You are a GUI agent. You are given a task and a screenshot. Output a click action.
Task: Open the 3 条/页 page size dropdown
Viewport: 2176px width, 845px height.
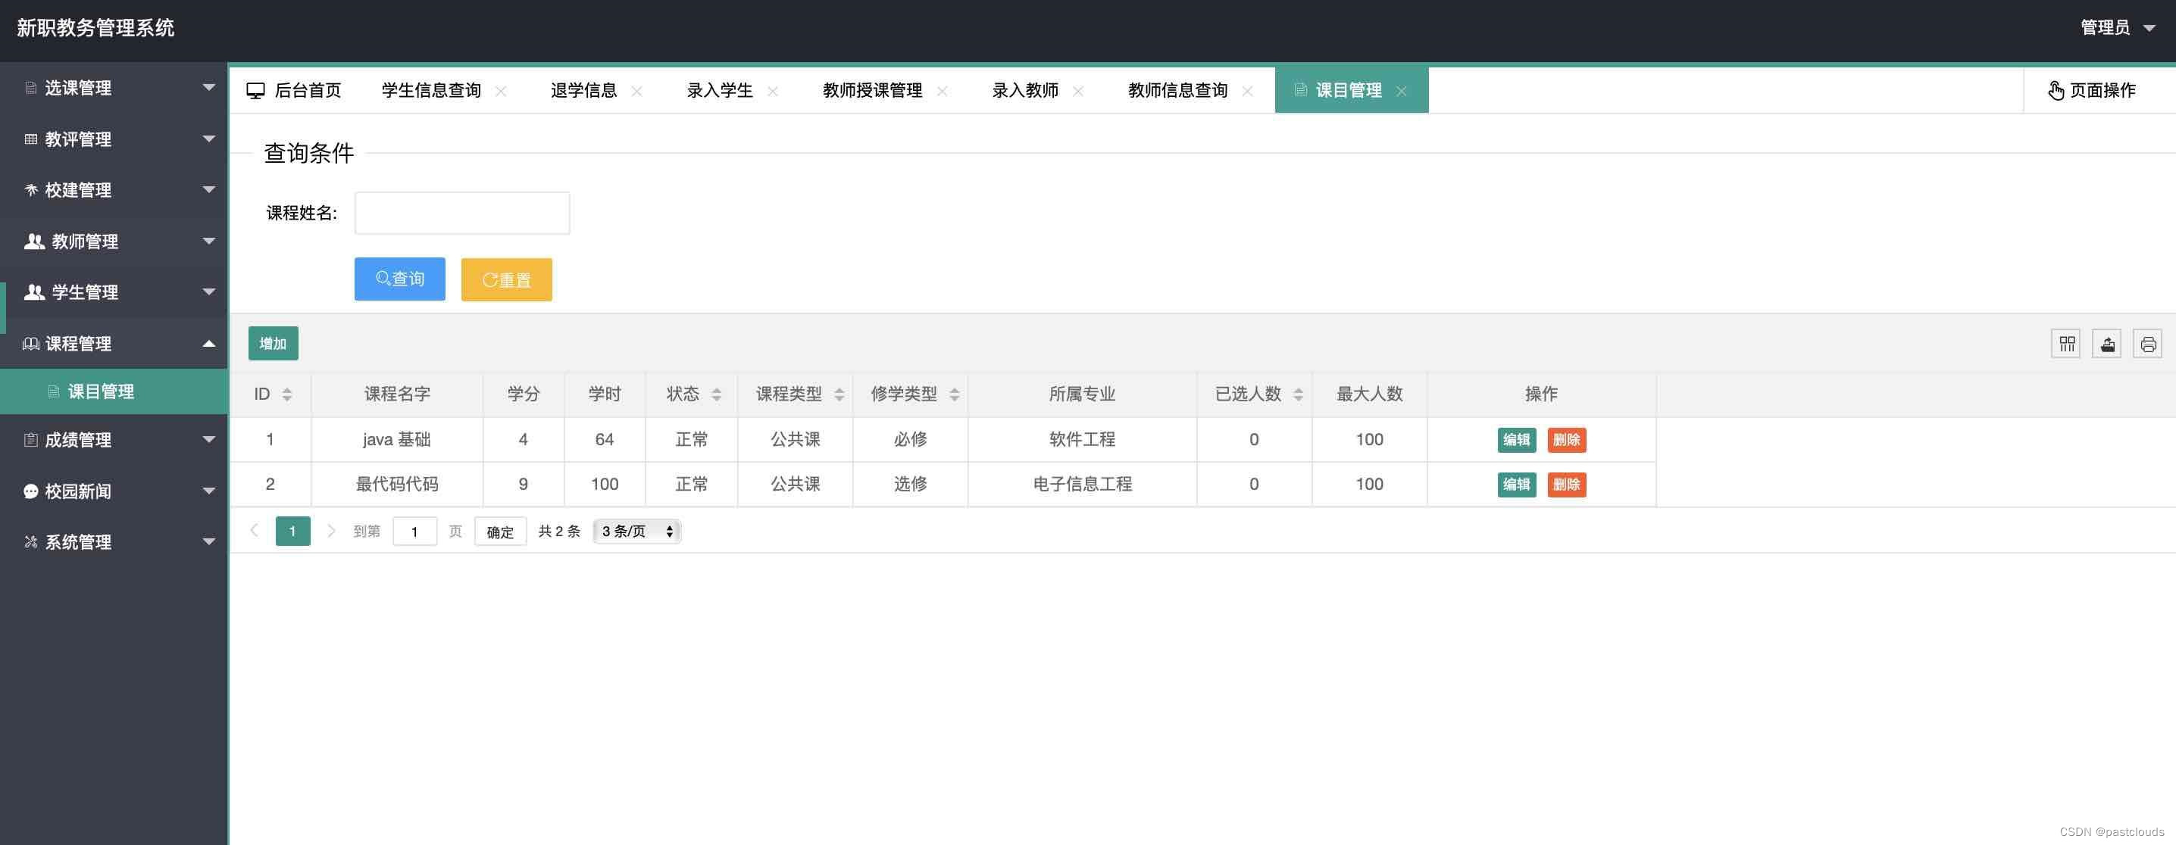pos(637,531)
